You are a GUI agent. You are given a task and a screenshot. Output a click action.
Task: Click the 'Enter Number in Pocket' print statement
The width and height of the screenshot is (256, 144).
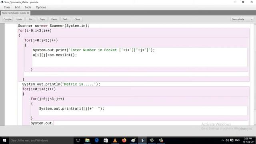pyautogui.click(x=94, y=50)
